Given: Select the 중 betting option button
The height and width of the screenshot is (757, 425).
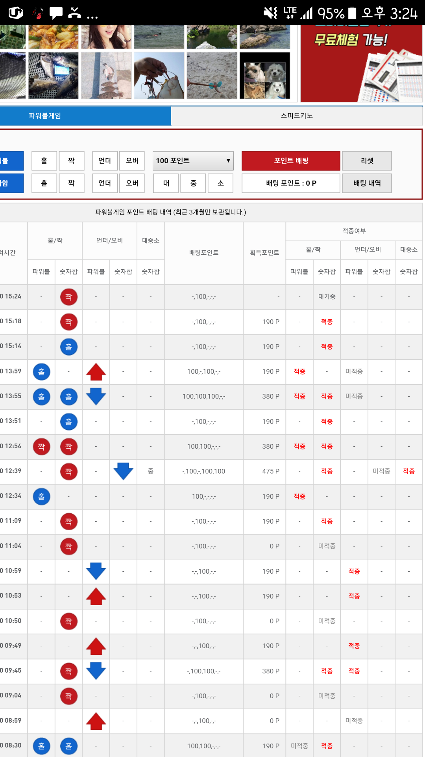Looking at the screenshot, I should pos(193,183).
